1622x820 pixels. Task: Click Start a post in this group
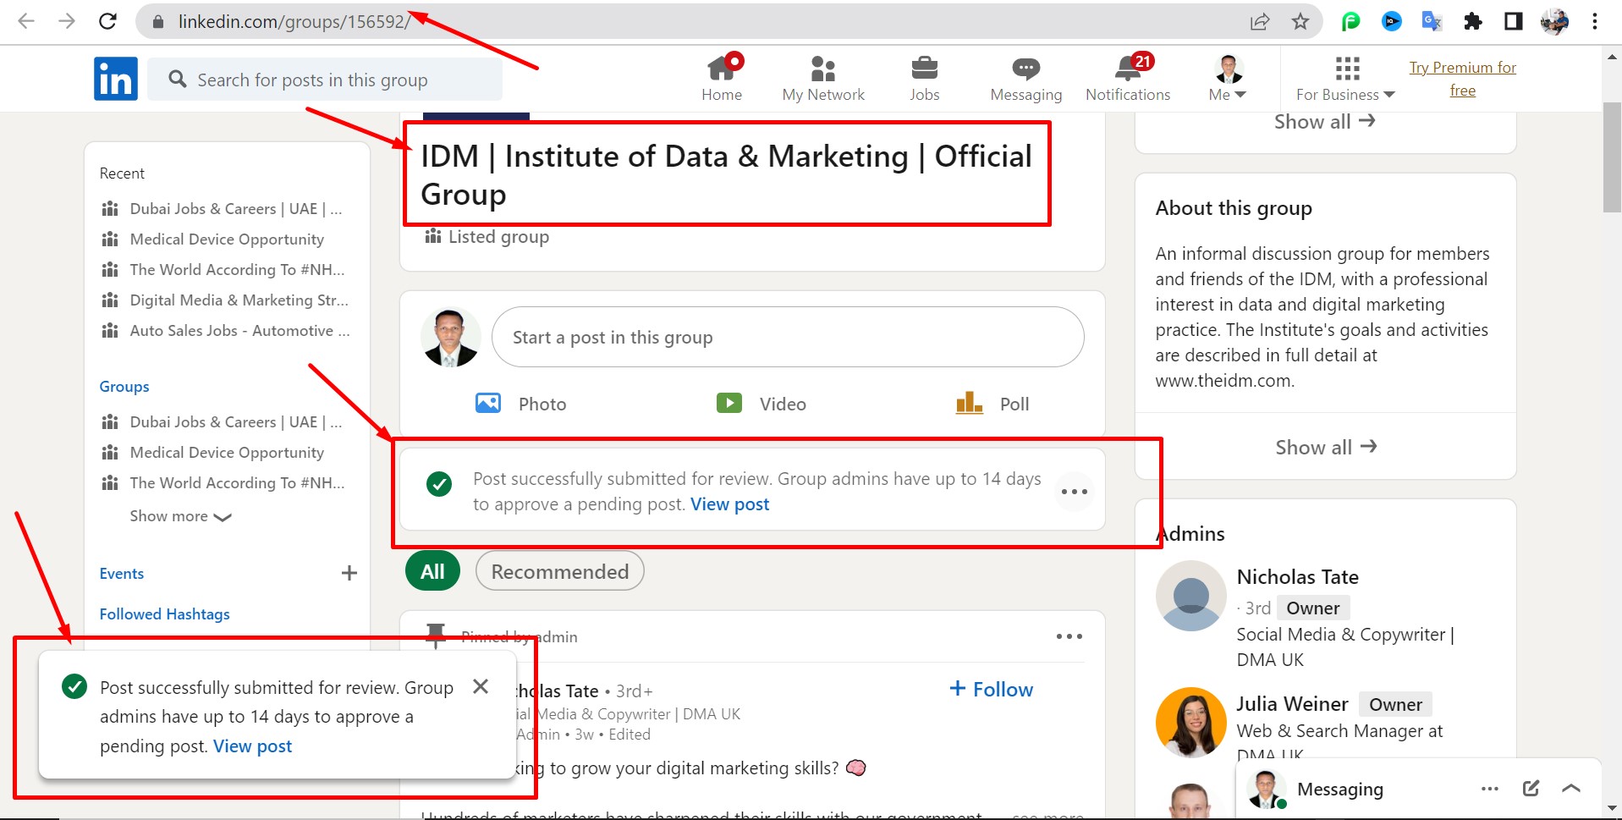pyautogui.click(x=788, y=337)
